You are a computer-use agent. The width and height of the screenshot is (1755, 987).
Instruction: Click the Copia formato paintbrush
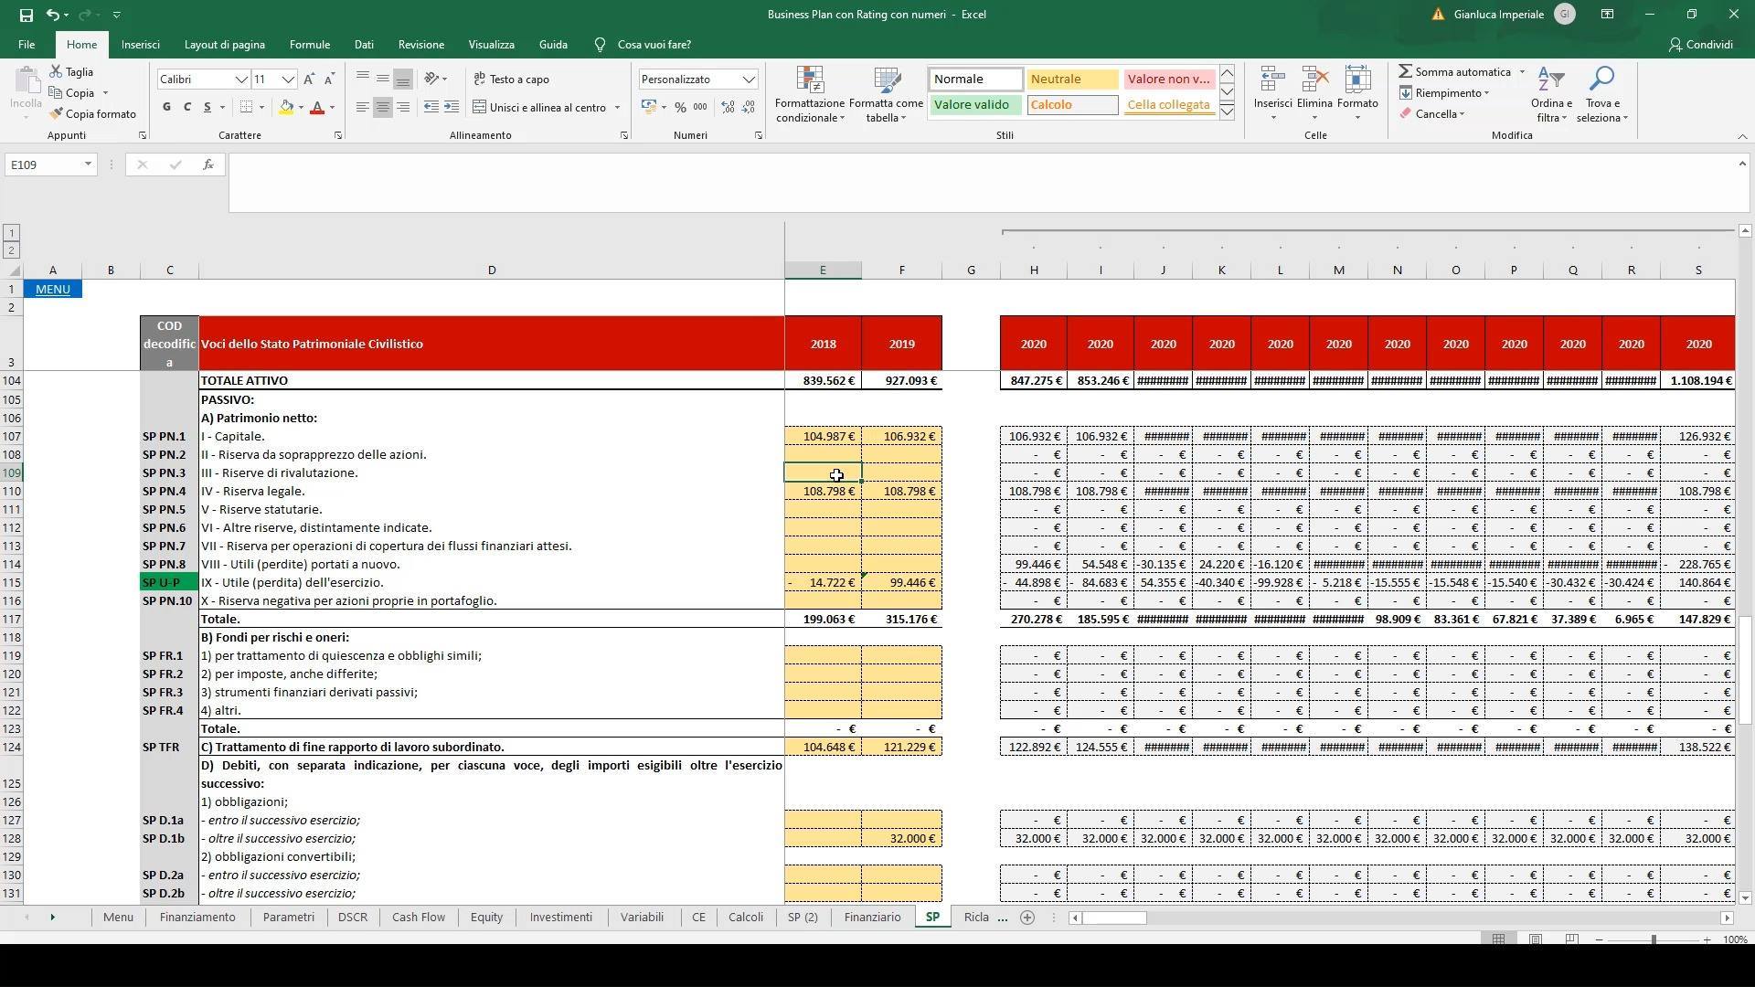pyautogui.click(x=56, y=113)
